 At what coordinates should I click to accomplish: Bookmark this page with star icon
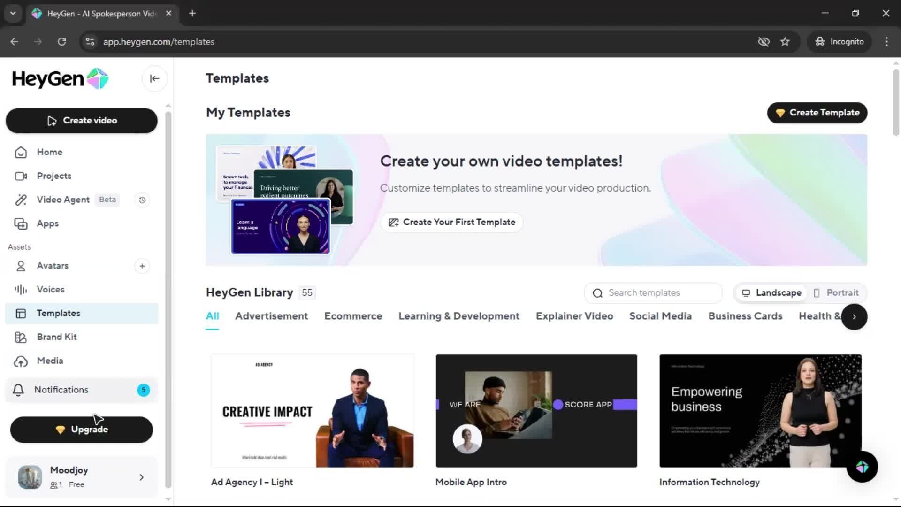coord(785,42)
